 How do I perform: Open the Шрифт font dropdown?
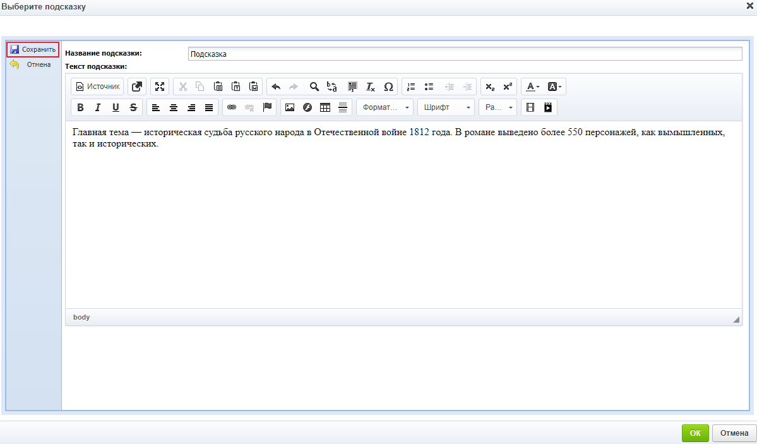446,107
